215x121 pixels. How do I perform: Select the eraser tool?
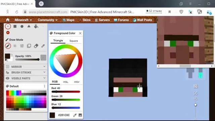tap(36, 46)
